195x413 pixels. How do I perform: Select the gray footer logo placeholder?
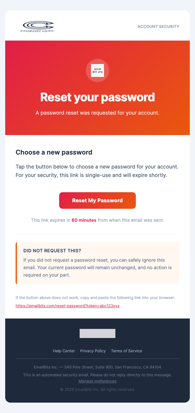click(x=97, y=333)
